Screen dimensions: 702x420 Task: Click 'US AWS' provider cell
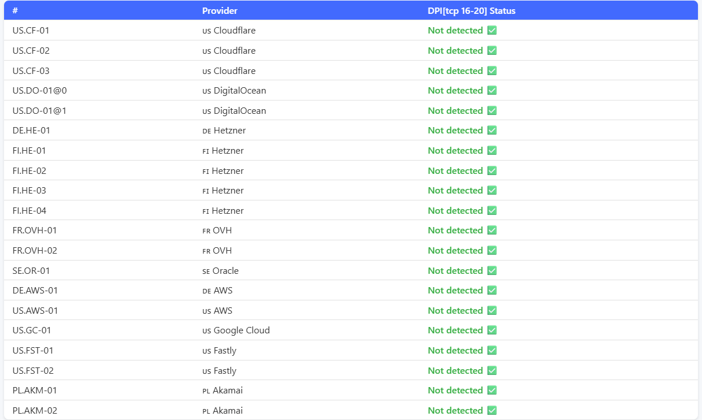217,310
